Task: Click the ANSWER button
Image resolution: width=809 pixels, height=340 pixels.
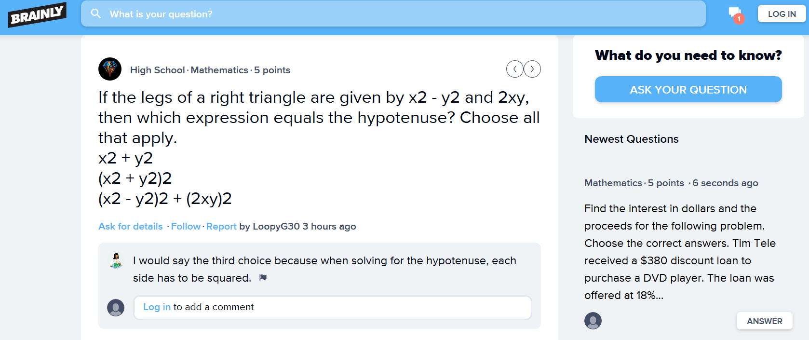Action: (x=764, y=321)
